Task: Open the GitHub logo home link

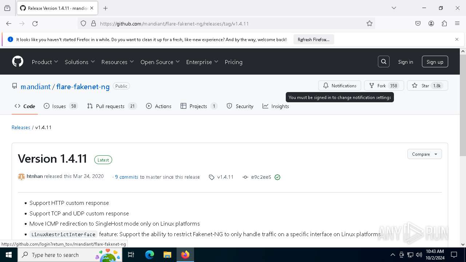Action: click(18, 61)
